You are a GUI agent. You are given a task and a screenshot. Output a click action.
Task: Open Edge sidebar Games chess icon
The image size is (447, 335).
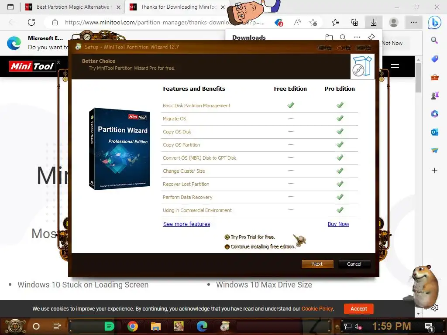point(434,96)
